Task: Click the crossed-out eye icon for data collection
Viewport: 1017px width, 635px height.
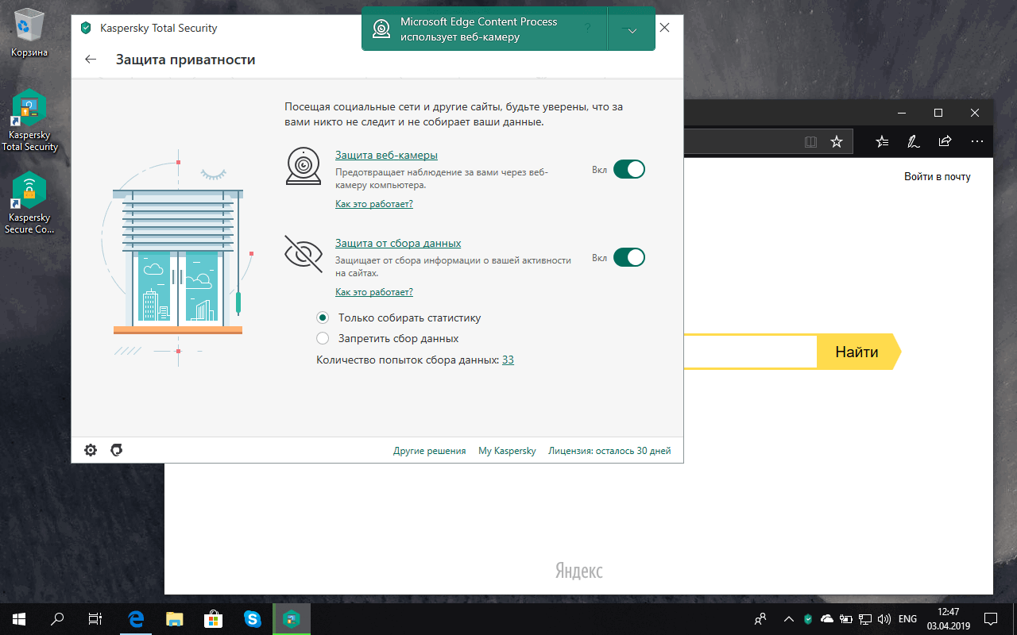Action: (303, 254)
